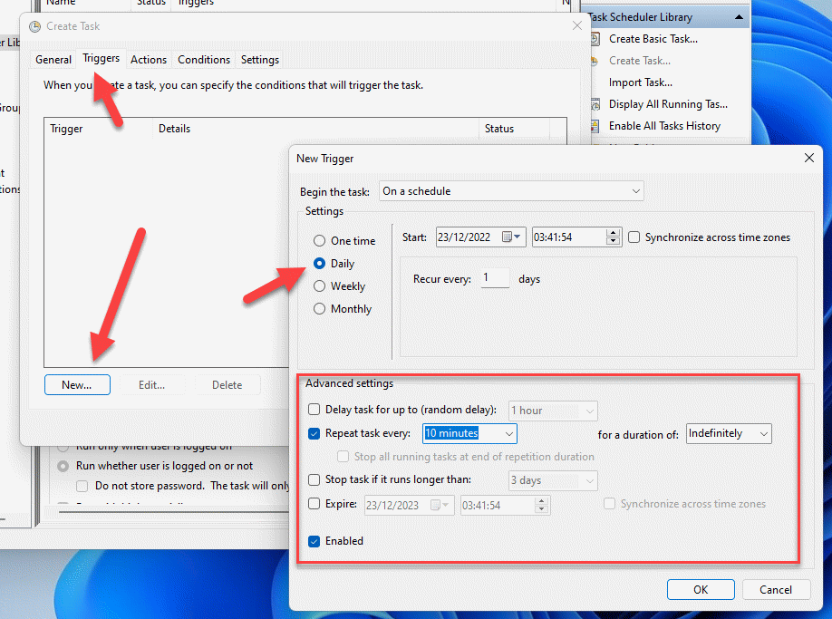Open the Repeat task every 10 minutes dropdown
The image size is (832, 619).
pos(469,433)
